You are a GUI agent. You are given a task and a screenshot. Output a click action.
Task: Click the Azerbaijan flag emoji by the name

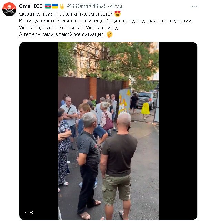48,6
